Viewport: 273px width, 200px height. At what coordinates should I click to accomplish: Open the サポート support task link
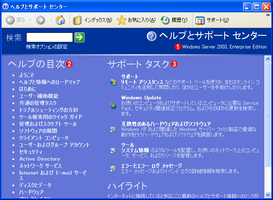(x=130, y=76)
